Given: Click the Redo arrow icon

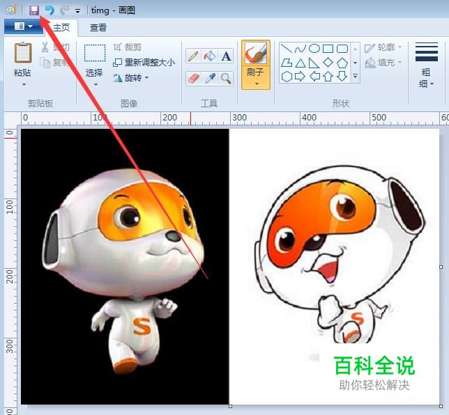Looking at the screenshot, I should [65, 10].
